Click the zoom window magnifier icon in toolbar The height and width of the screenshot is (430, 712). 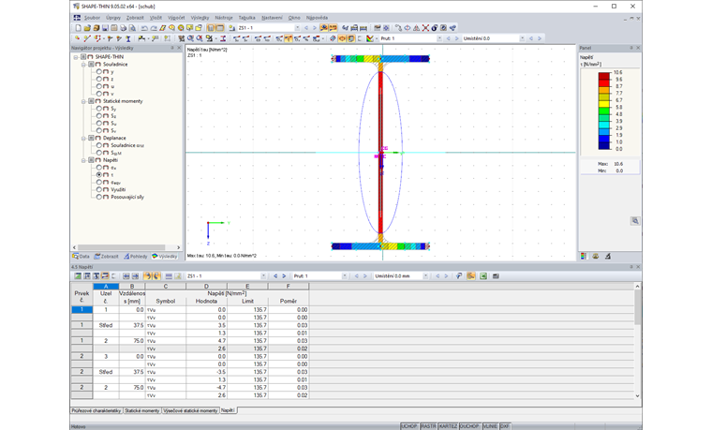[x=190, y=38]
